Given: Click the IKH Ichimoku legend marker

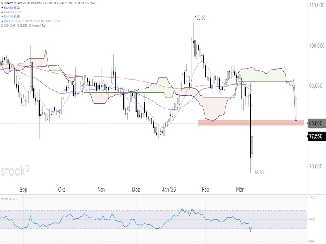Looking at the screenshot, I should click(2, 22).
